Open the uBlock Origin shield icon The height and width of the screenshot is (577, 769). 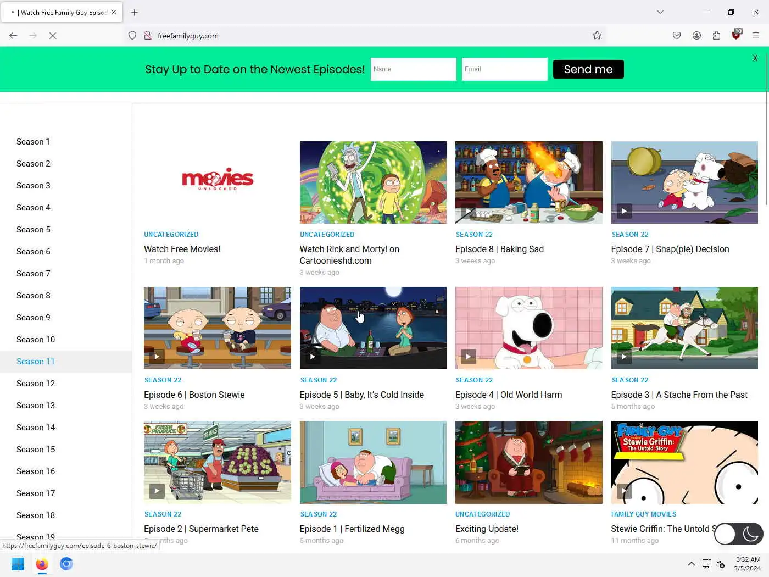pyautogui.click(x=736, y=35)
